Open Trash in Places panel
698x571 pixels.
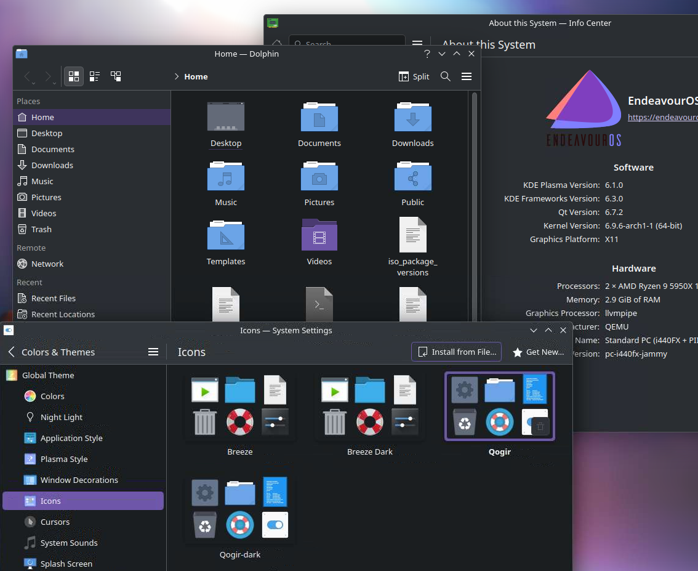coord(92,229)
